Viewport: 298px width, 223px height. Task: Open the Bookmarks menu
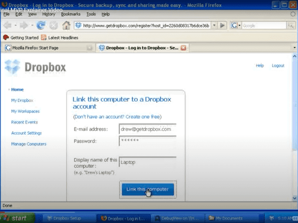[71, 14]
